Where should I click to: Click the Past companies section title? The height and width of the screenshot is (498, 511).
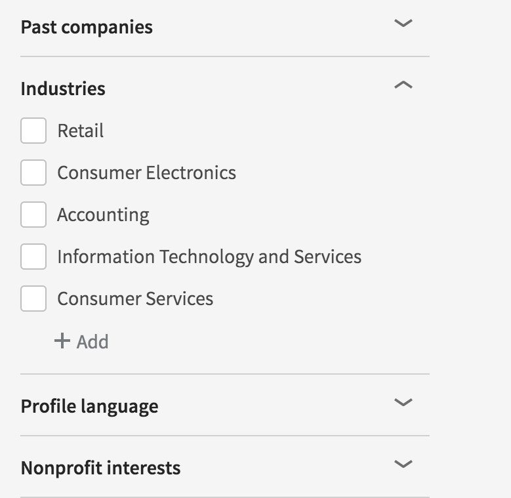click(x=87, y=28)
